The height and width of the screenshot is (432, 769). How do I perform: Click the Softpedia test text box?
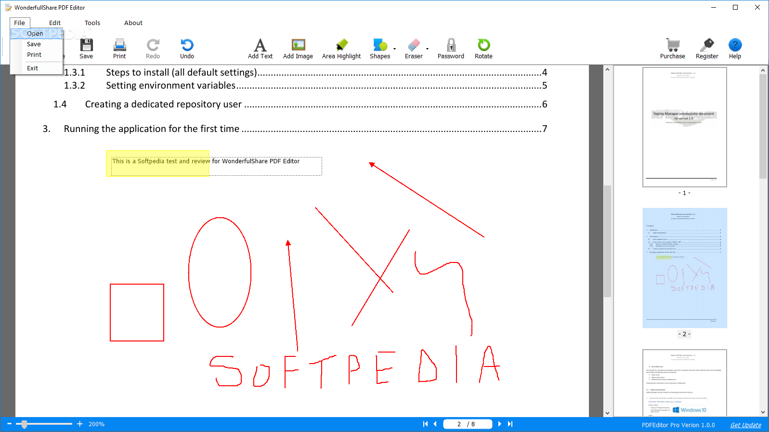[216, 166]
